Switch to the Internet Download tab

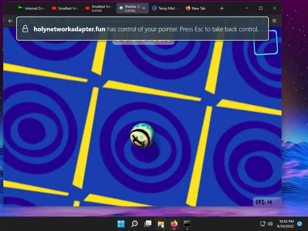coord(31,8)
